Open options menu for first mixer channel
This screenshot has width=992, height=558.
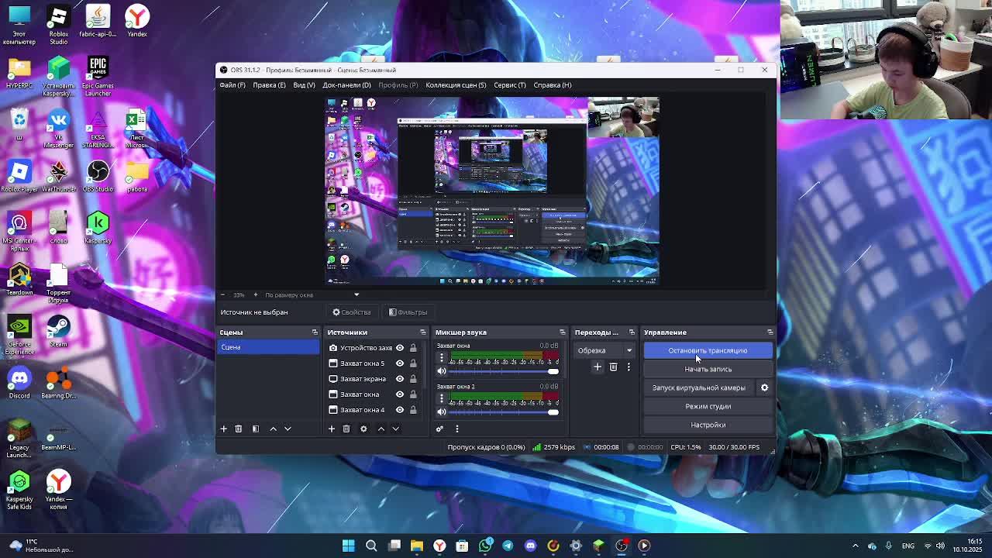pyautogui.click(x=442, y=357)
